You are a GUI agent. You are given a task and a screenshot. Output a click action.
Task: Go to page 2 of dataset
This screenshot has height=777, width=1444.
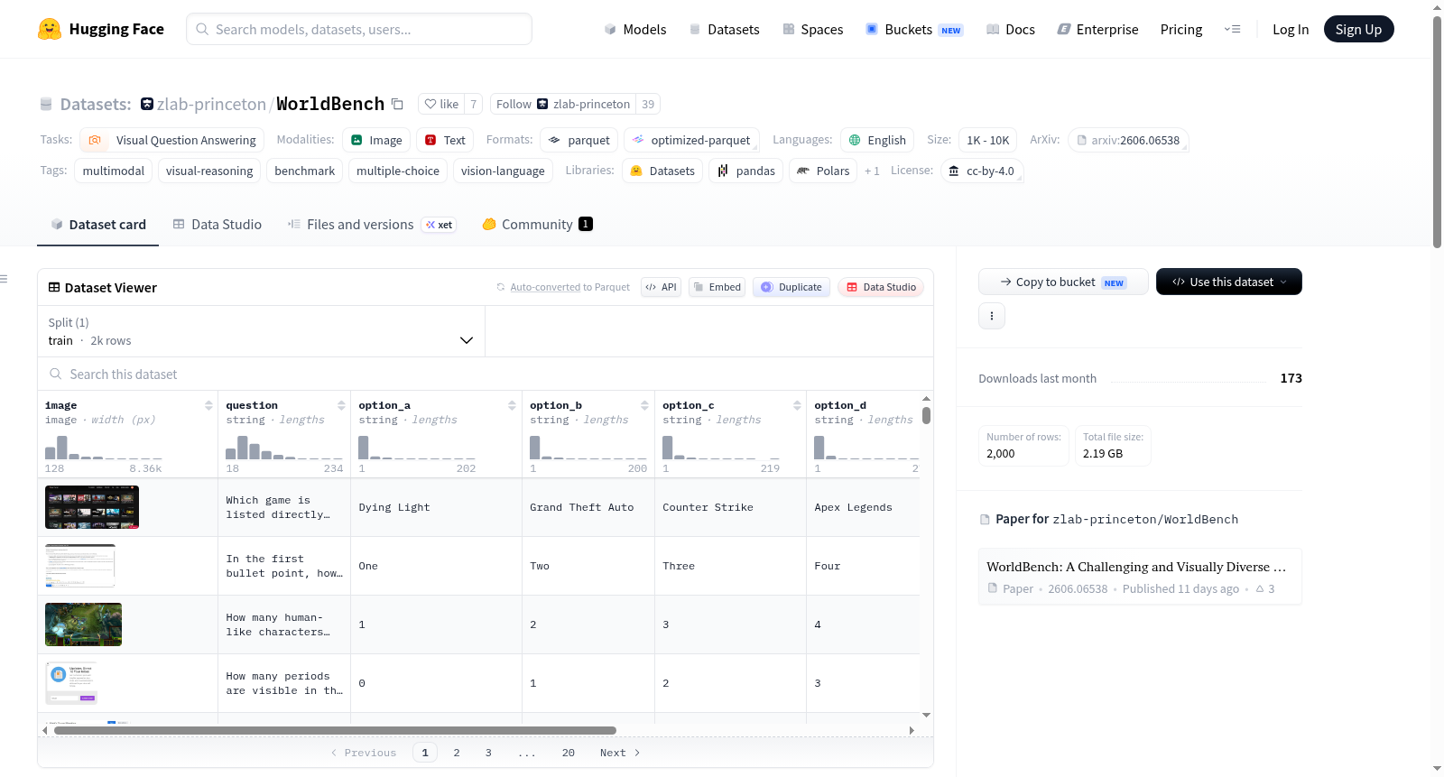[x=457, y=753]
